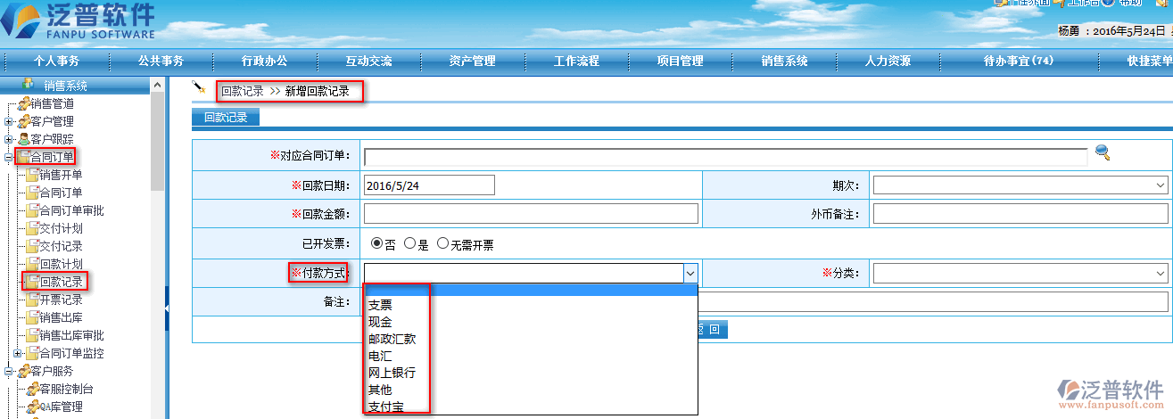
Task: Click the folder icon of 开票记录
Action: coord(32,300)
